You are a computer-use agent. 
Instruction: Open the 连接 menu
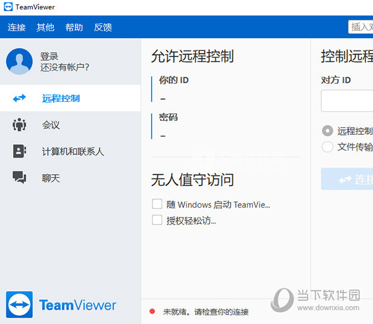click(16, 27)
